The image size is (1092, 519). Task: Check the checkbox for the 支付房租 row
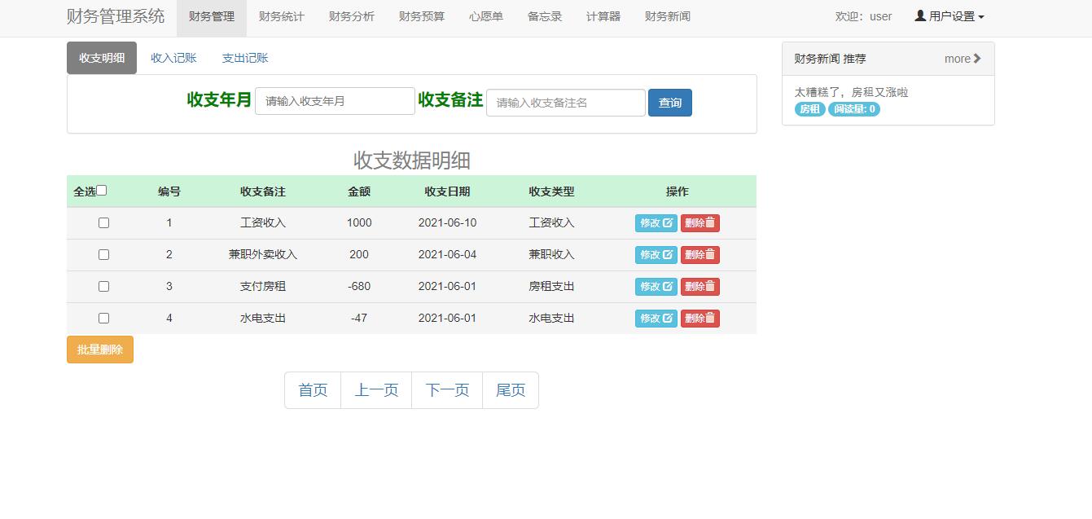(x=103, y=286)
